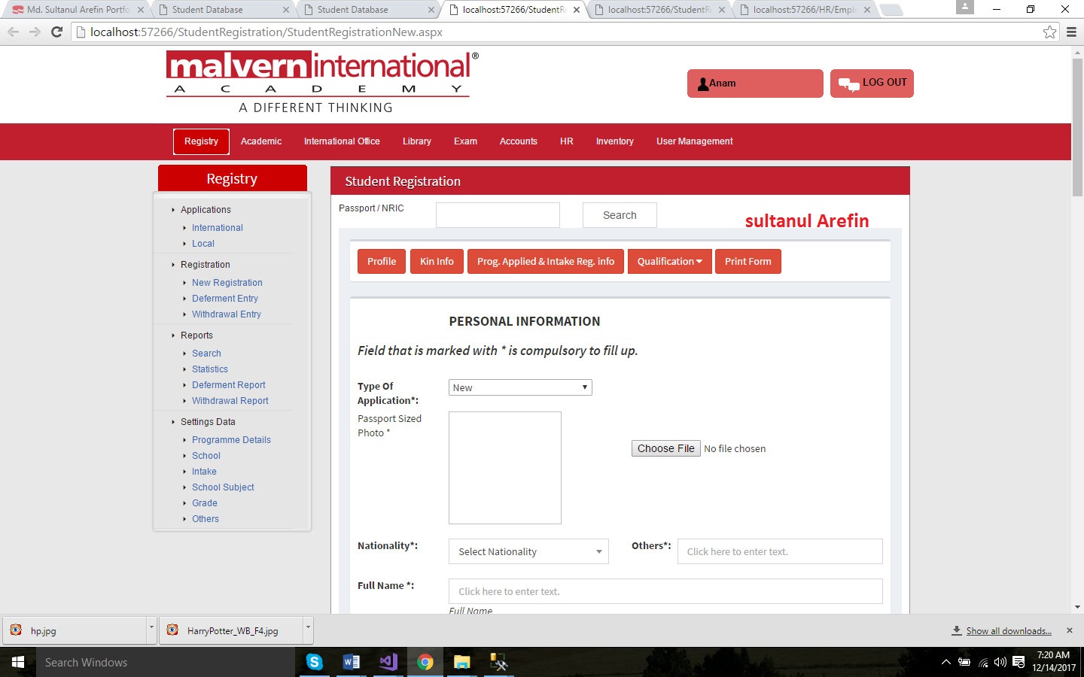
Task: Open Visual Studio from the taskbar
Action: click(388, 662)
